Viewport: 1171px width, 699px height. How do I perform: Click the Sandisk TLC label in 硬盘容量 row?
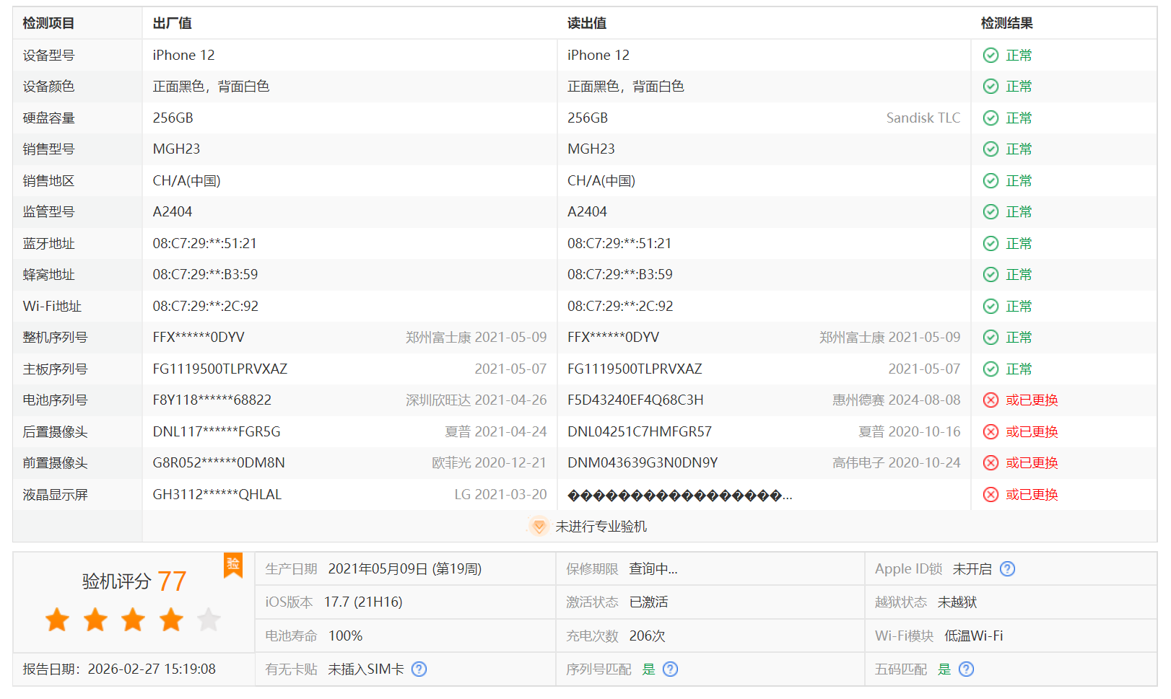coord(923,118)
